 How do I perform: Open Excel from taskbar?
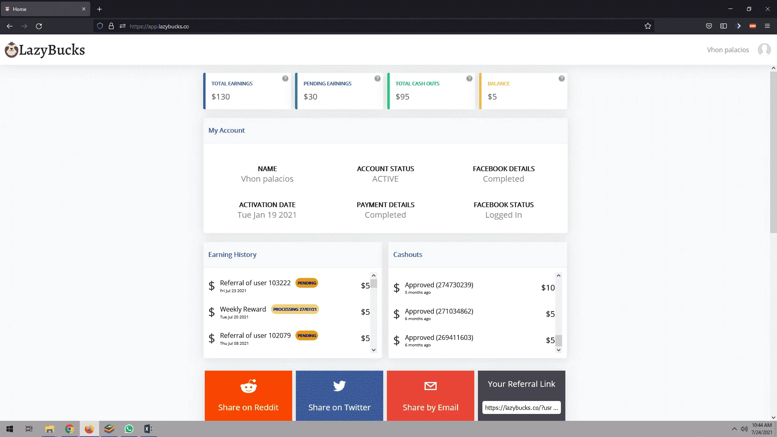coord(149,429)
